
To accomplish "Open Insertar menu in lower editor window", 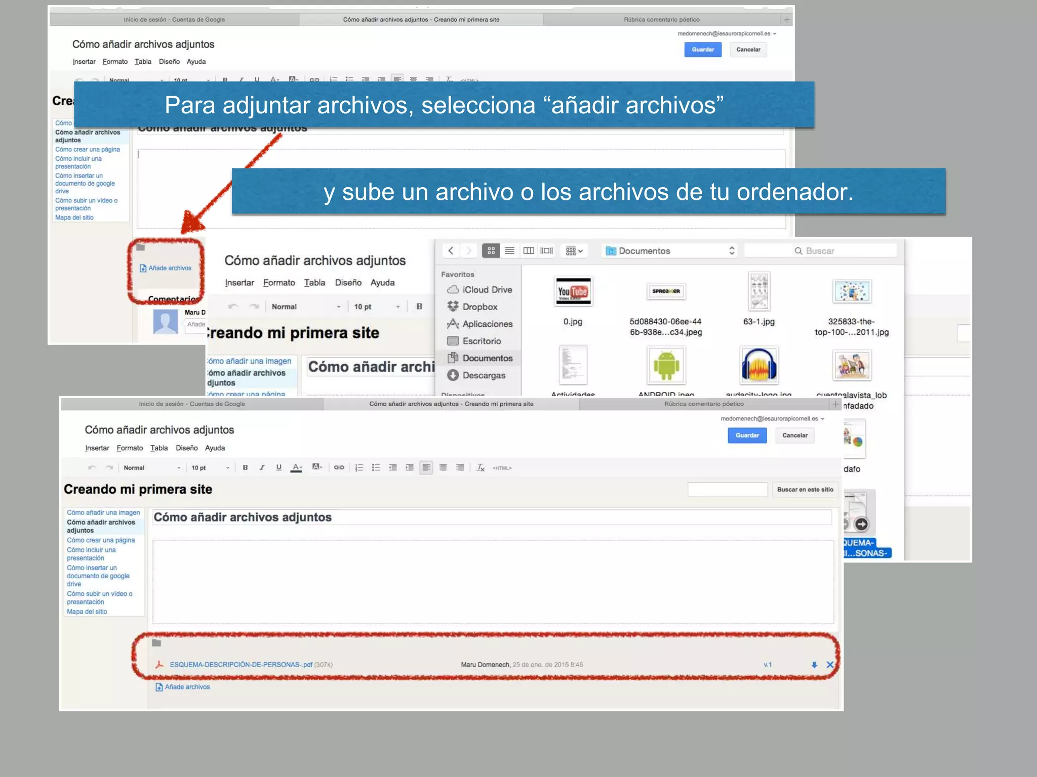I will (x=97, y=448).
